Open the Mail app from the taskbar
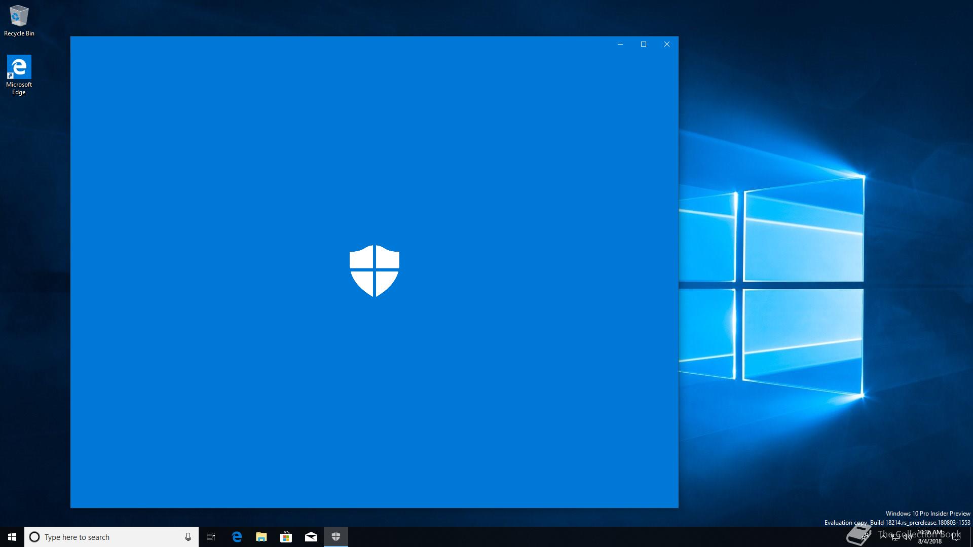This screenshot has width=973, height=547. (x=311, y=537)
